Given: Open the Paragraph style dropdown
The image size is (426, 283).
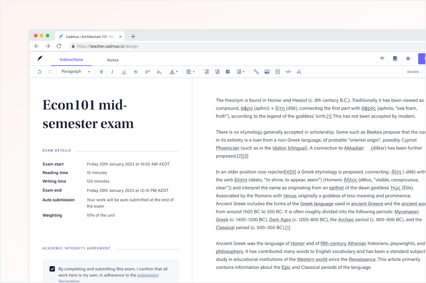Looking at the screenshot, I should pyautogui.click(x=76, y=72).
